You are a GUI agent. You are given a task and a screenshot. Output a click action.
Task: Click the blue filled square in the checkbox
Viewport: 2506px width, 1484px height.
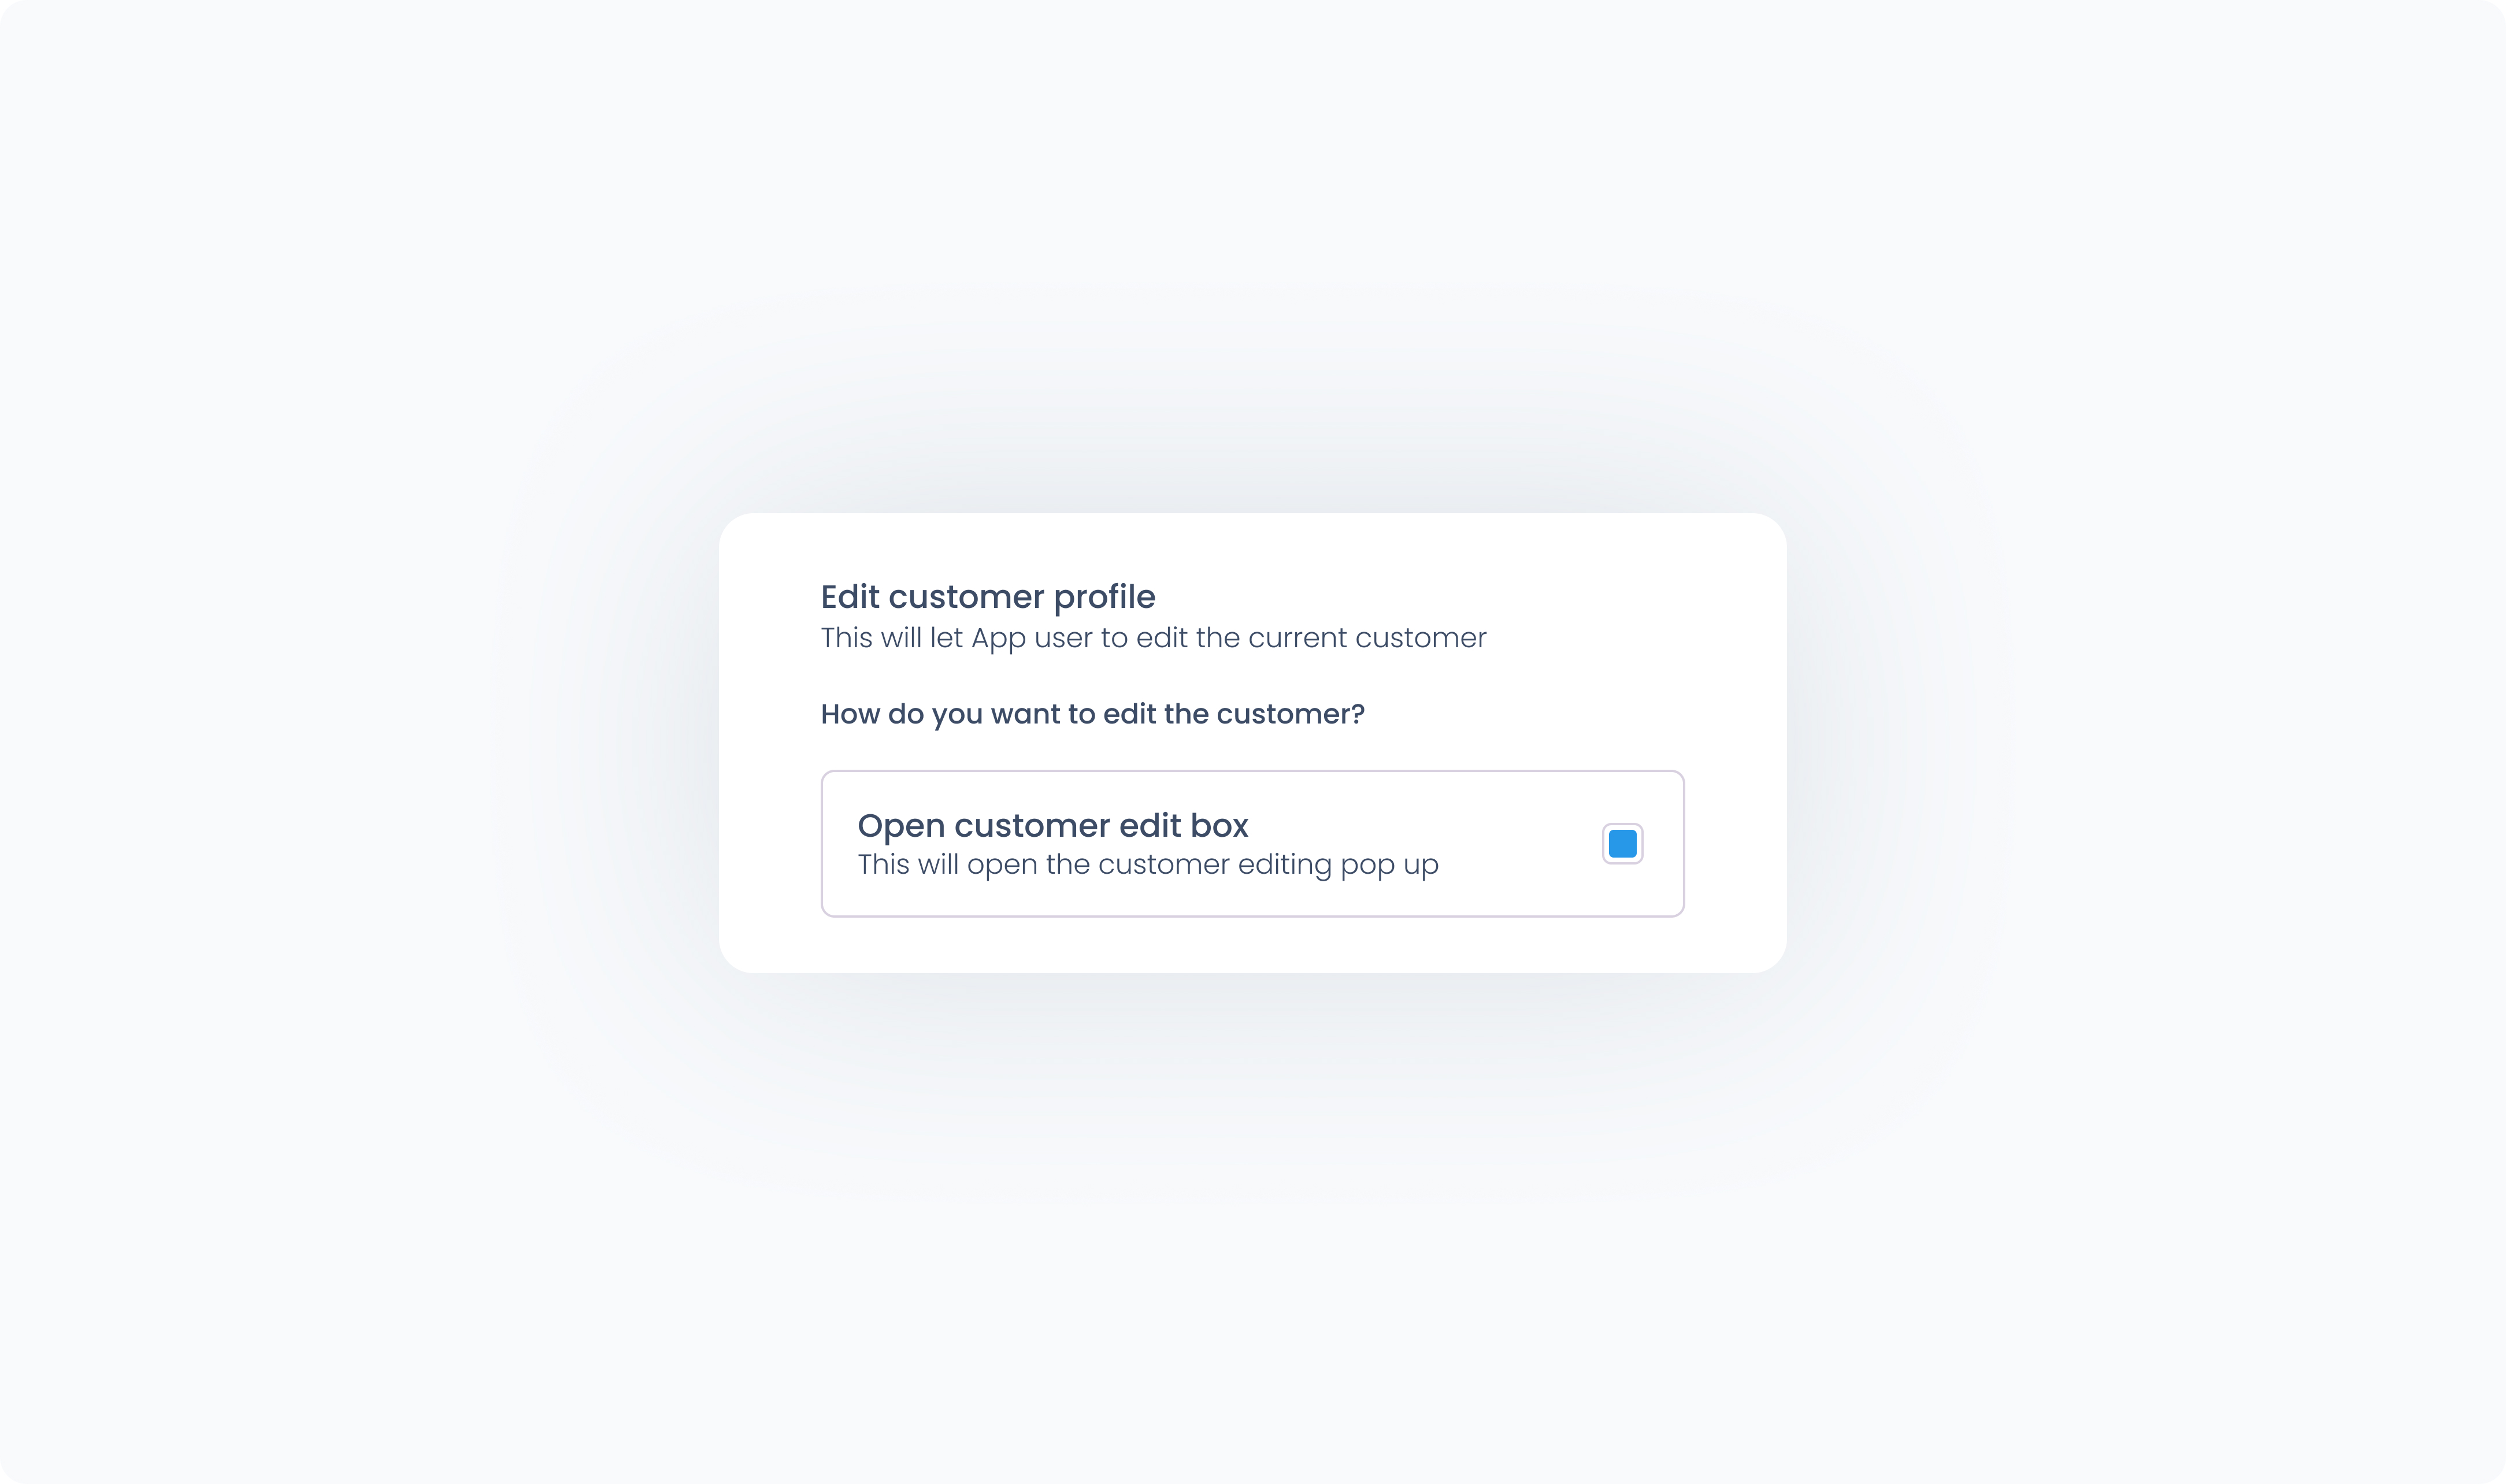pos(1622,843)
